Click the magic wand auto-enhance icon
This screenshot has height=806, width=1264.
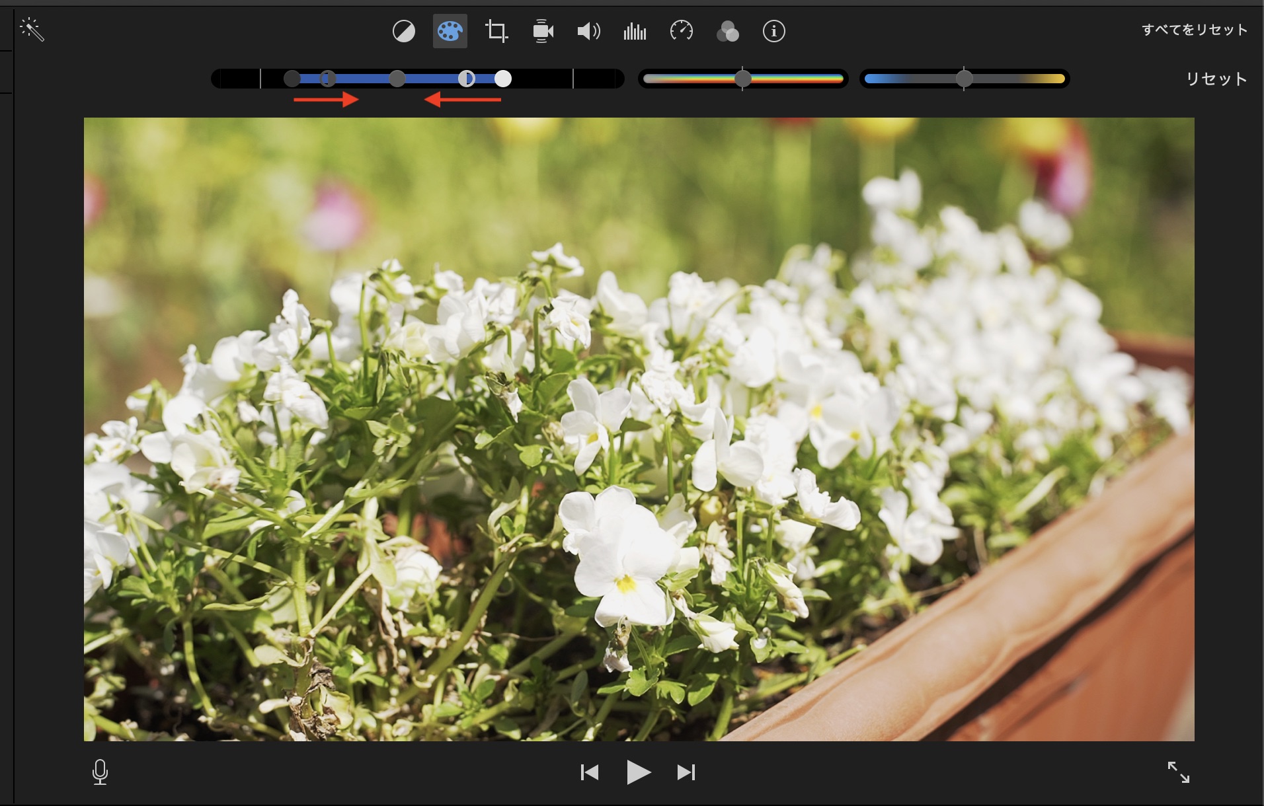32,30
